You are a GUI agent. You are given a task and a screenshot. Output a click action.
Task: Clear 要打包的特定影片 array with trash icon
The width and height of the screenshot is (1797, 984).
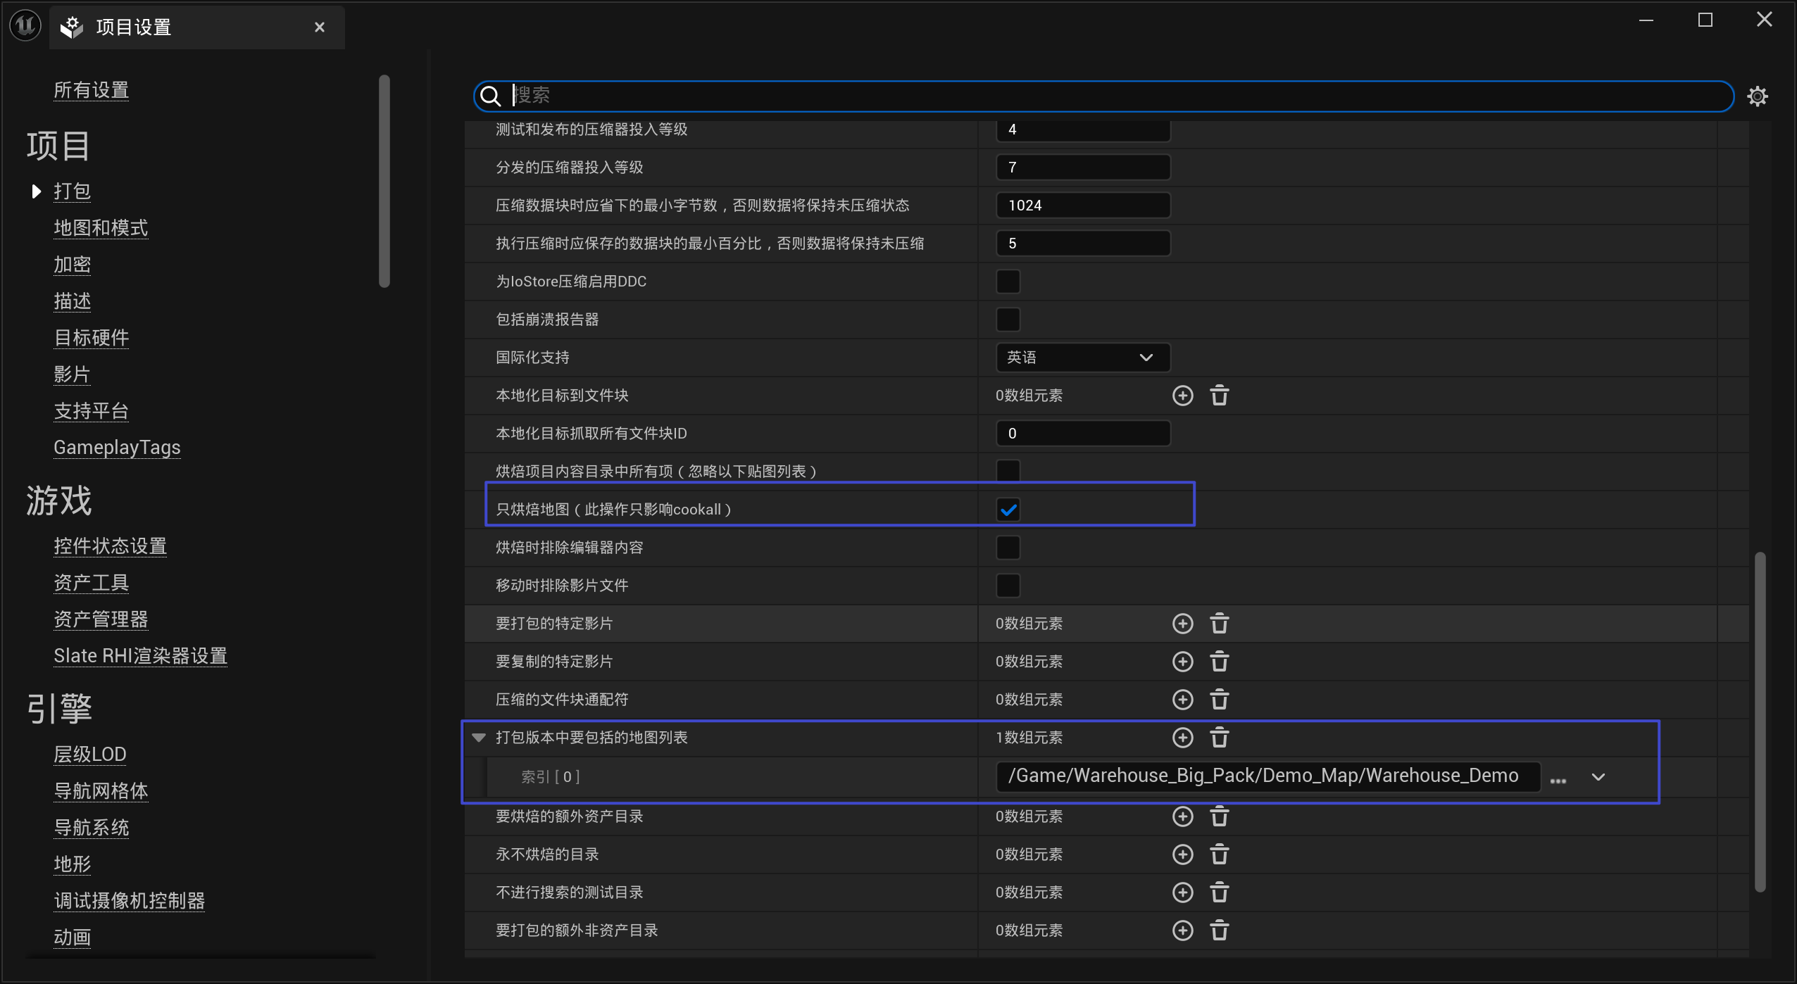click(x=1219, y=624)
